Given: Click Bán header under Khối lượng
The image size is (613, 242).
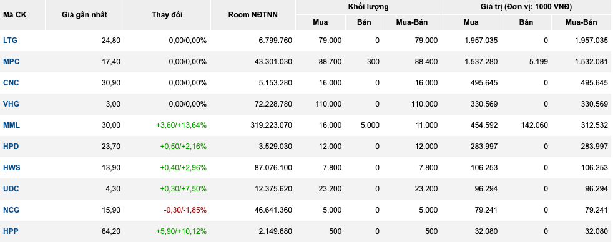Looking at the screenshot, I should coord(364,22).
